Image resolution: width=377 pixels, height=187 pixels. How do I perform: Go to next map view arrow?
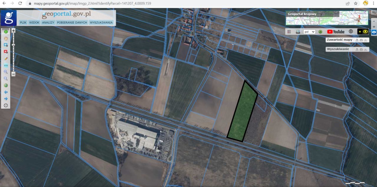coord(6,99)
